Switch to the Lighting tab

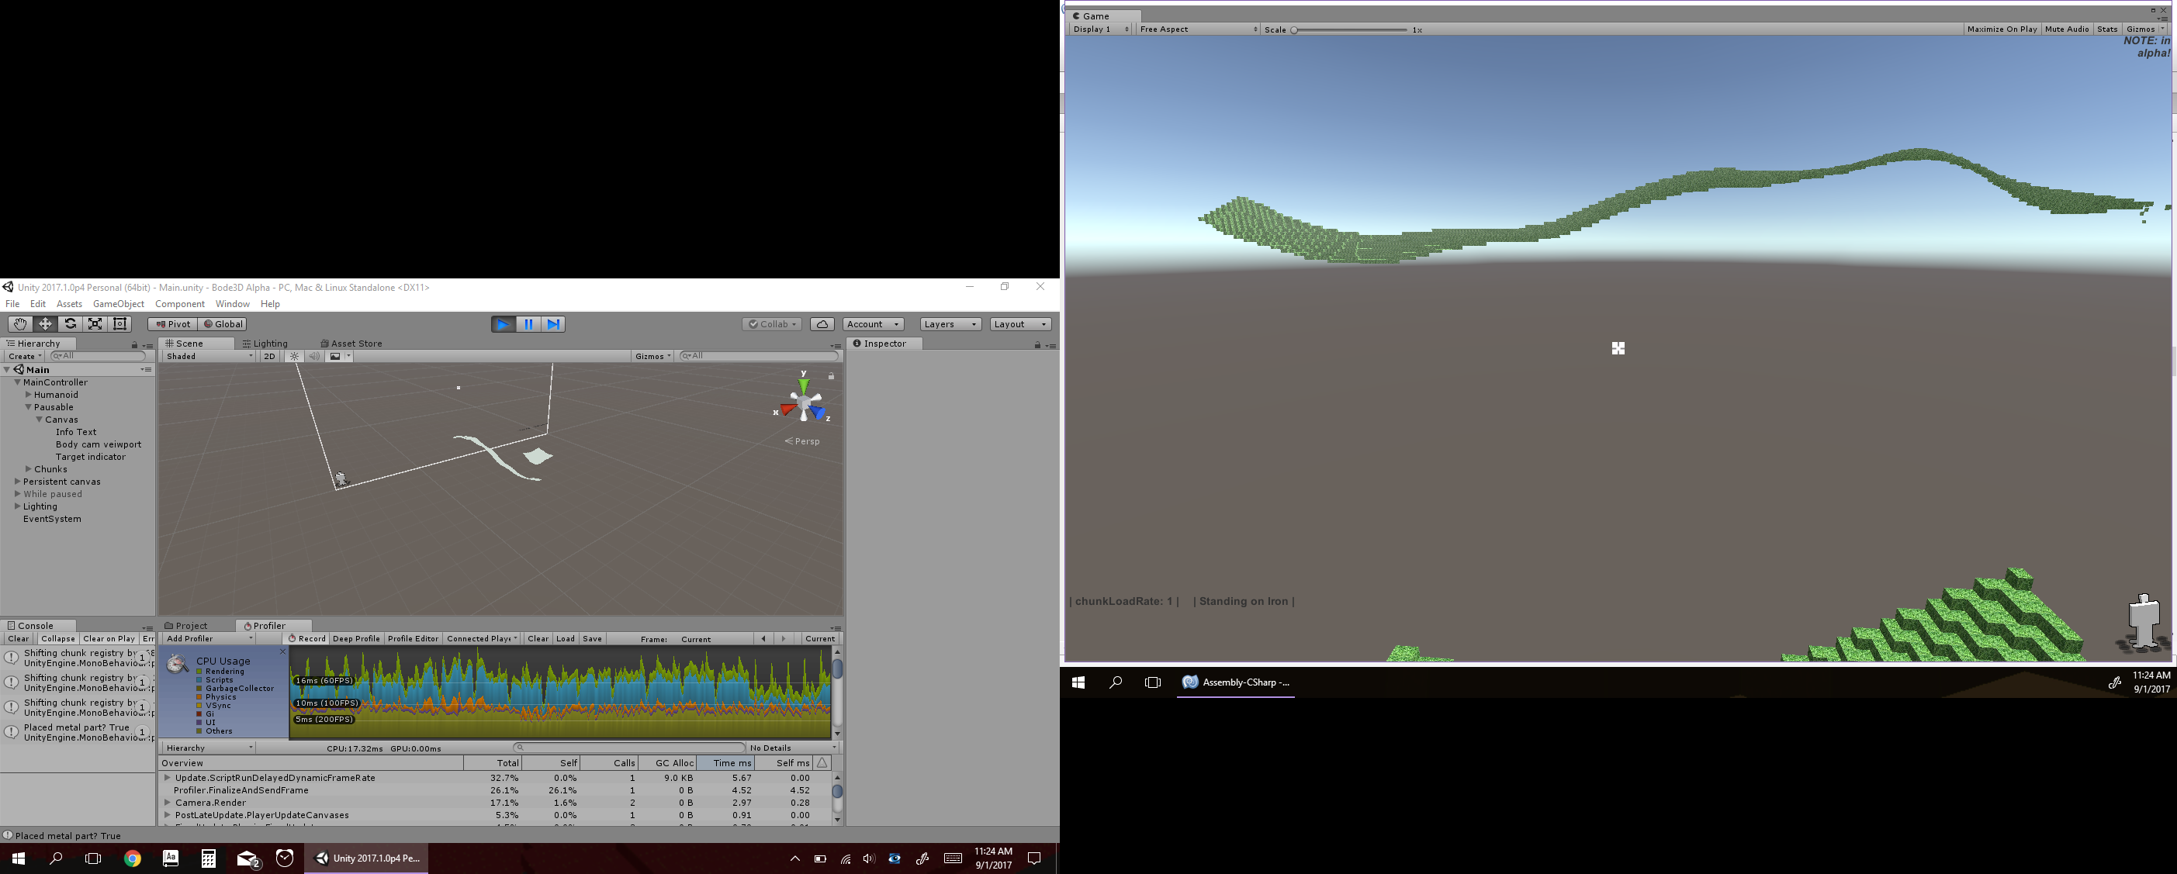point(265,344)
